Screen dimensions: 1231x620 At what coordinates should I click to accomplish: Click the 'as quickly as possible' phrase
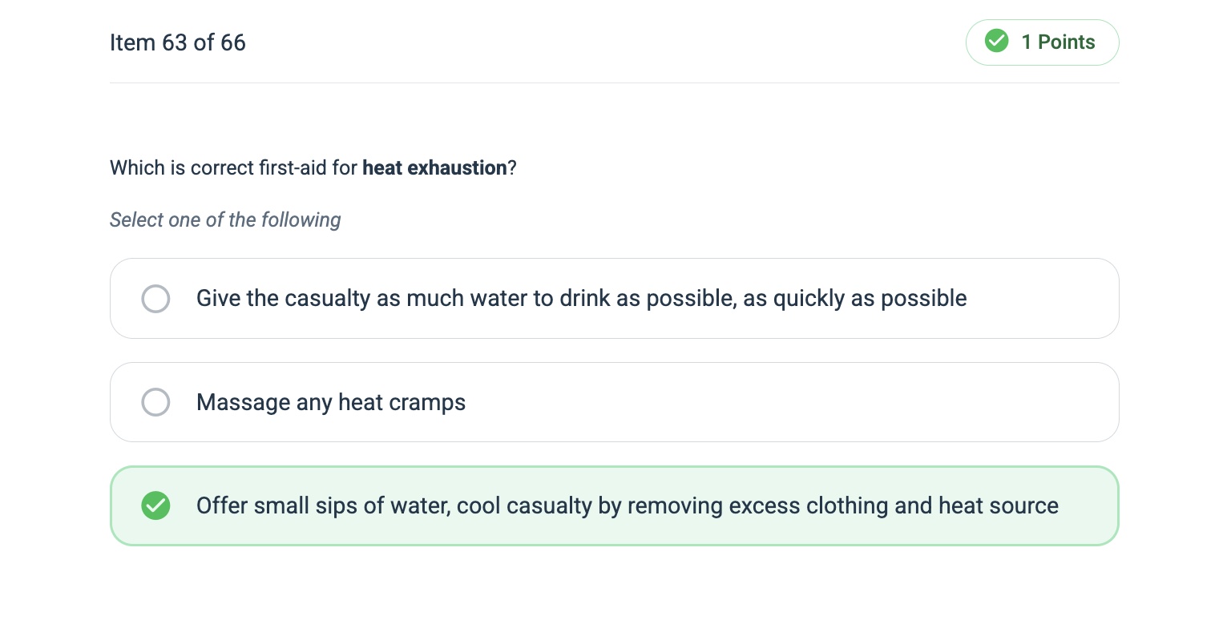pos(855,299)
